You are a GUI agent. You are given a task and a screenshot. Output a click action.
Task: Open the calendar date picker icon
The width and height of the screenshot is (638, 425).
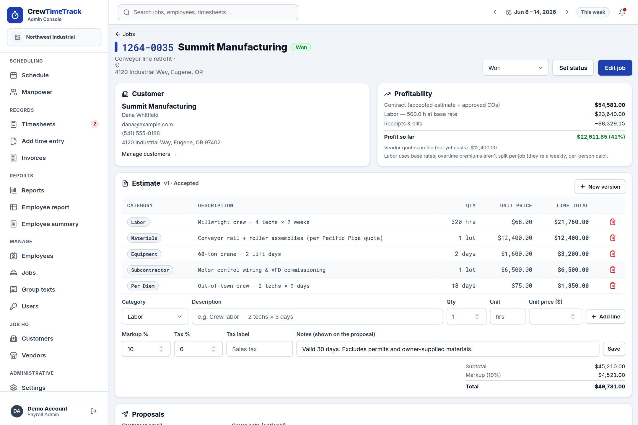click(x=509, y=12)
